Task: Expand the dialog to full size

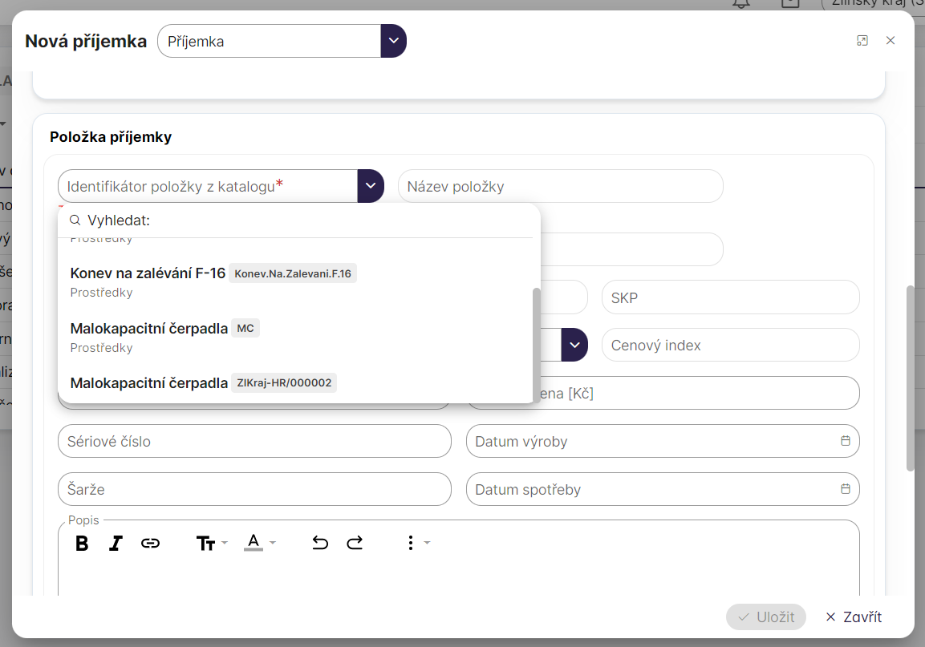Action: pos(862,40)
